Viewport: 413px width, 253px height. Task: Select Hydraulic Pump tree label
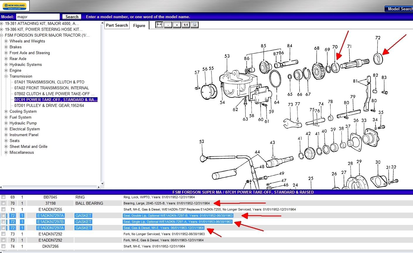(x=23, y=123)
